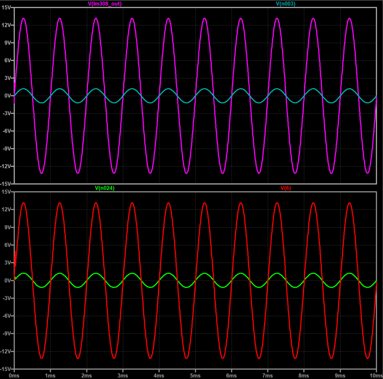Image resolution: width=383 pixels, height=379 pixels.
Task: Click -9V on the V(6) pane axis
Action: (7, 333)
